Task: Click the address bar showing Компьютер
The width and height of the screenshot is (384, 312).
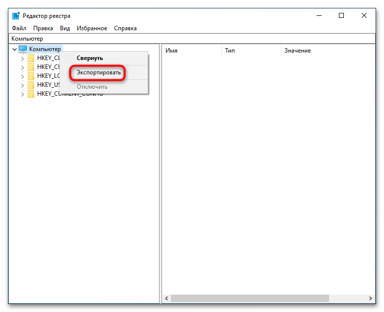Action: [192, 39]
